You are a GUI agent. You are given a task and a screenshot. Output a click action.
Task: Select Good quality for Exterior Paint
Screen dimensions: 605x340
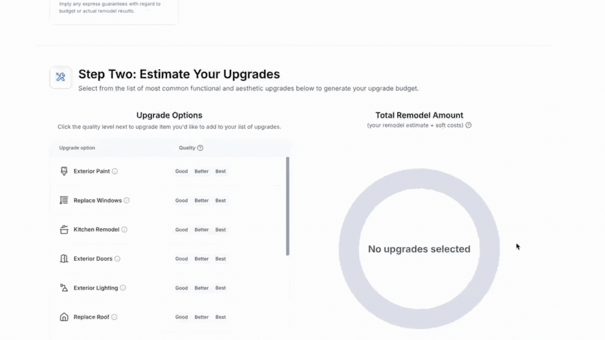point(181,171)
